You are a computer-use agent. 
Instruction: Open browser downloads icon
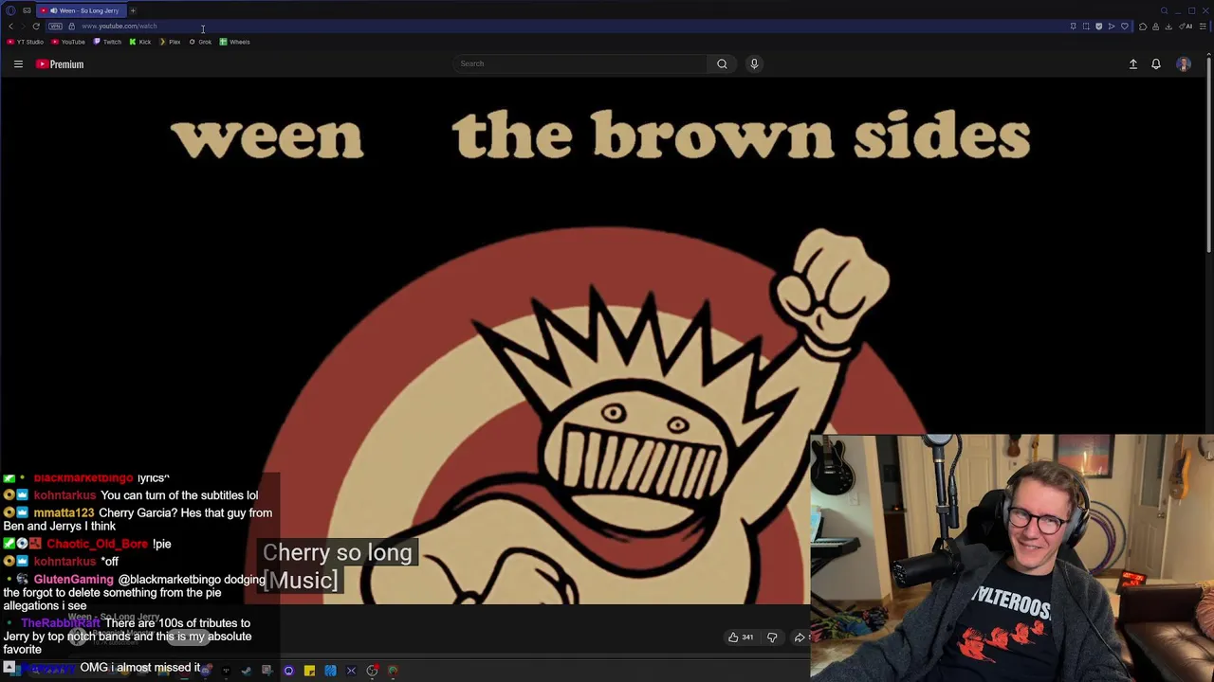(x=1168, y=27)
